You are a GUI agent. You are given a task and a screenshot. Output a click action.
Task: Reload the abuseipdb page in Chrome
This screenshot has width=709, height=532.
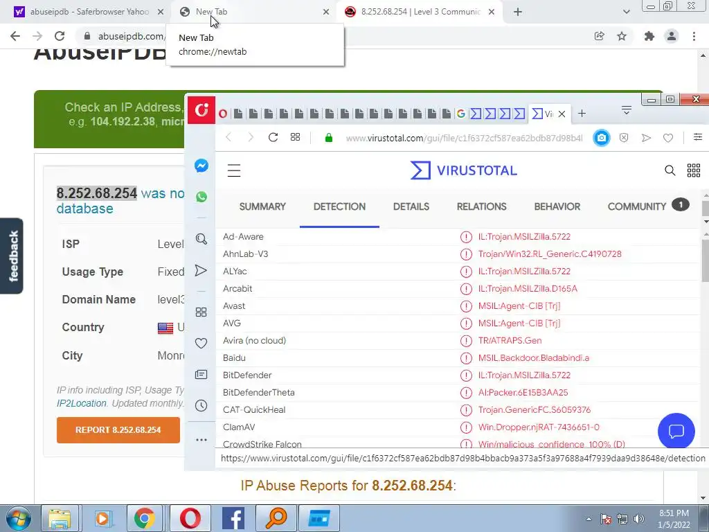[60, 36]
